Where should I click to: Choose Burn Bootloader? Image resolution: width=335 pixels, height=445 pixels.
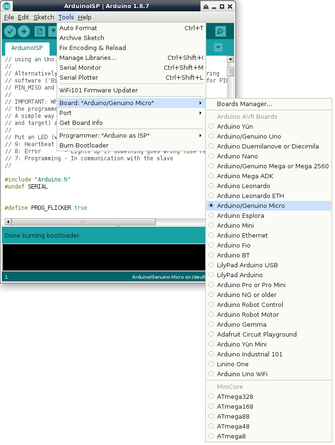[x=131, y=146]
